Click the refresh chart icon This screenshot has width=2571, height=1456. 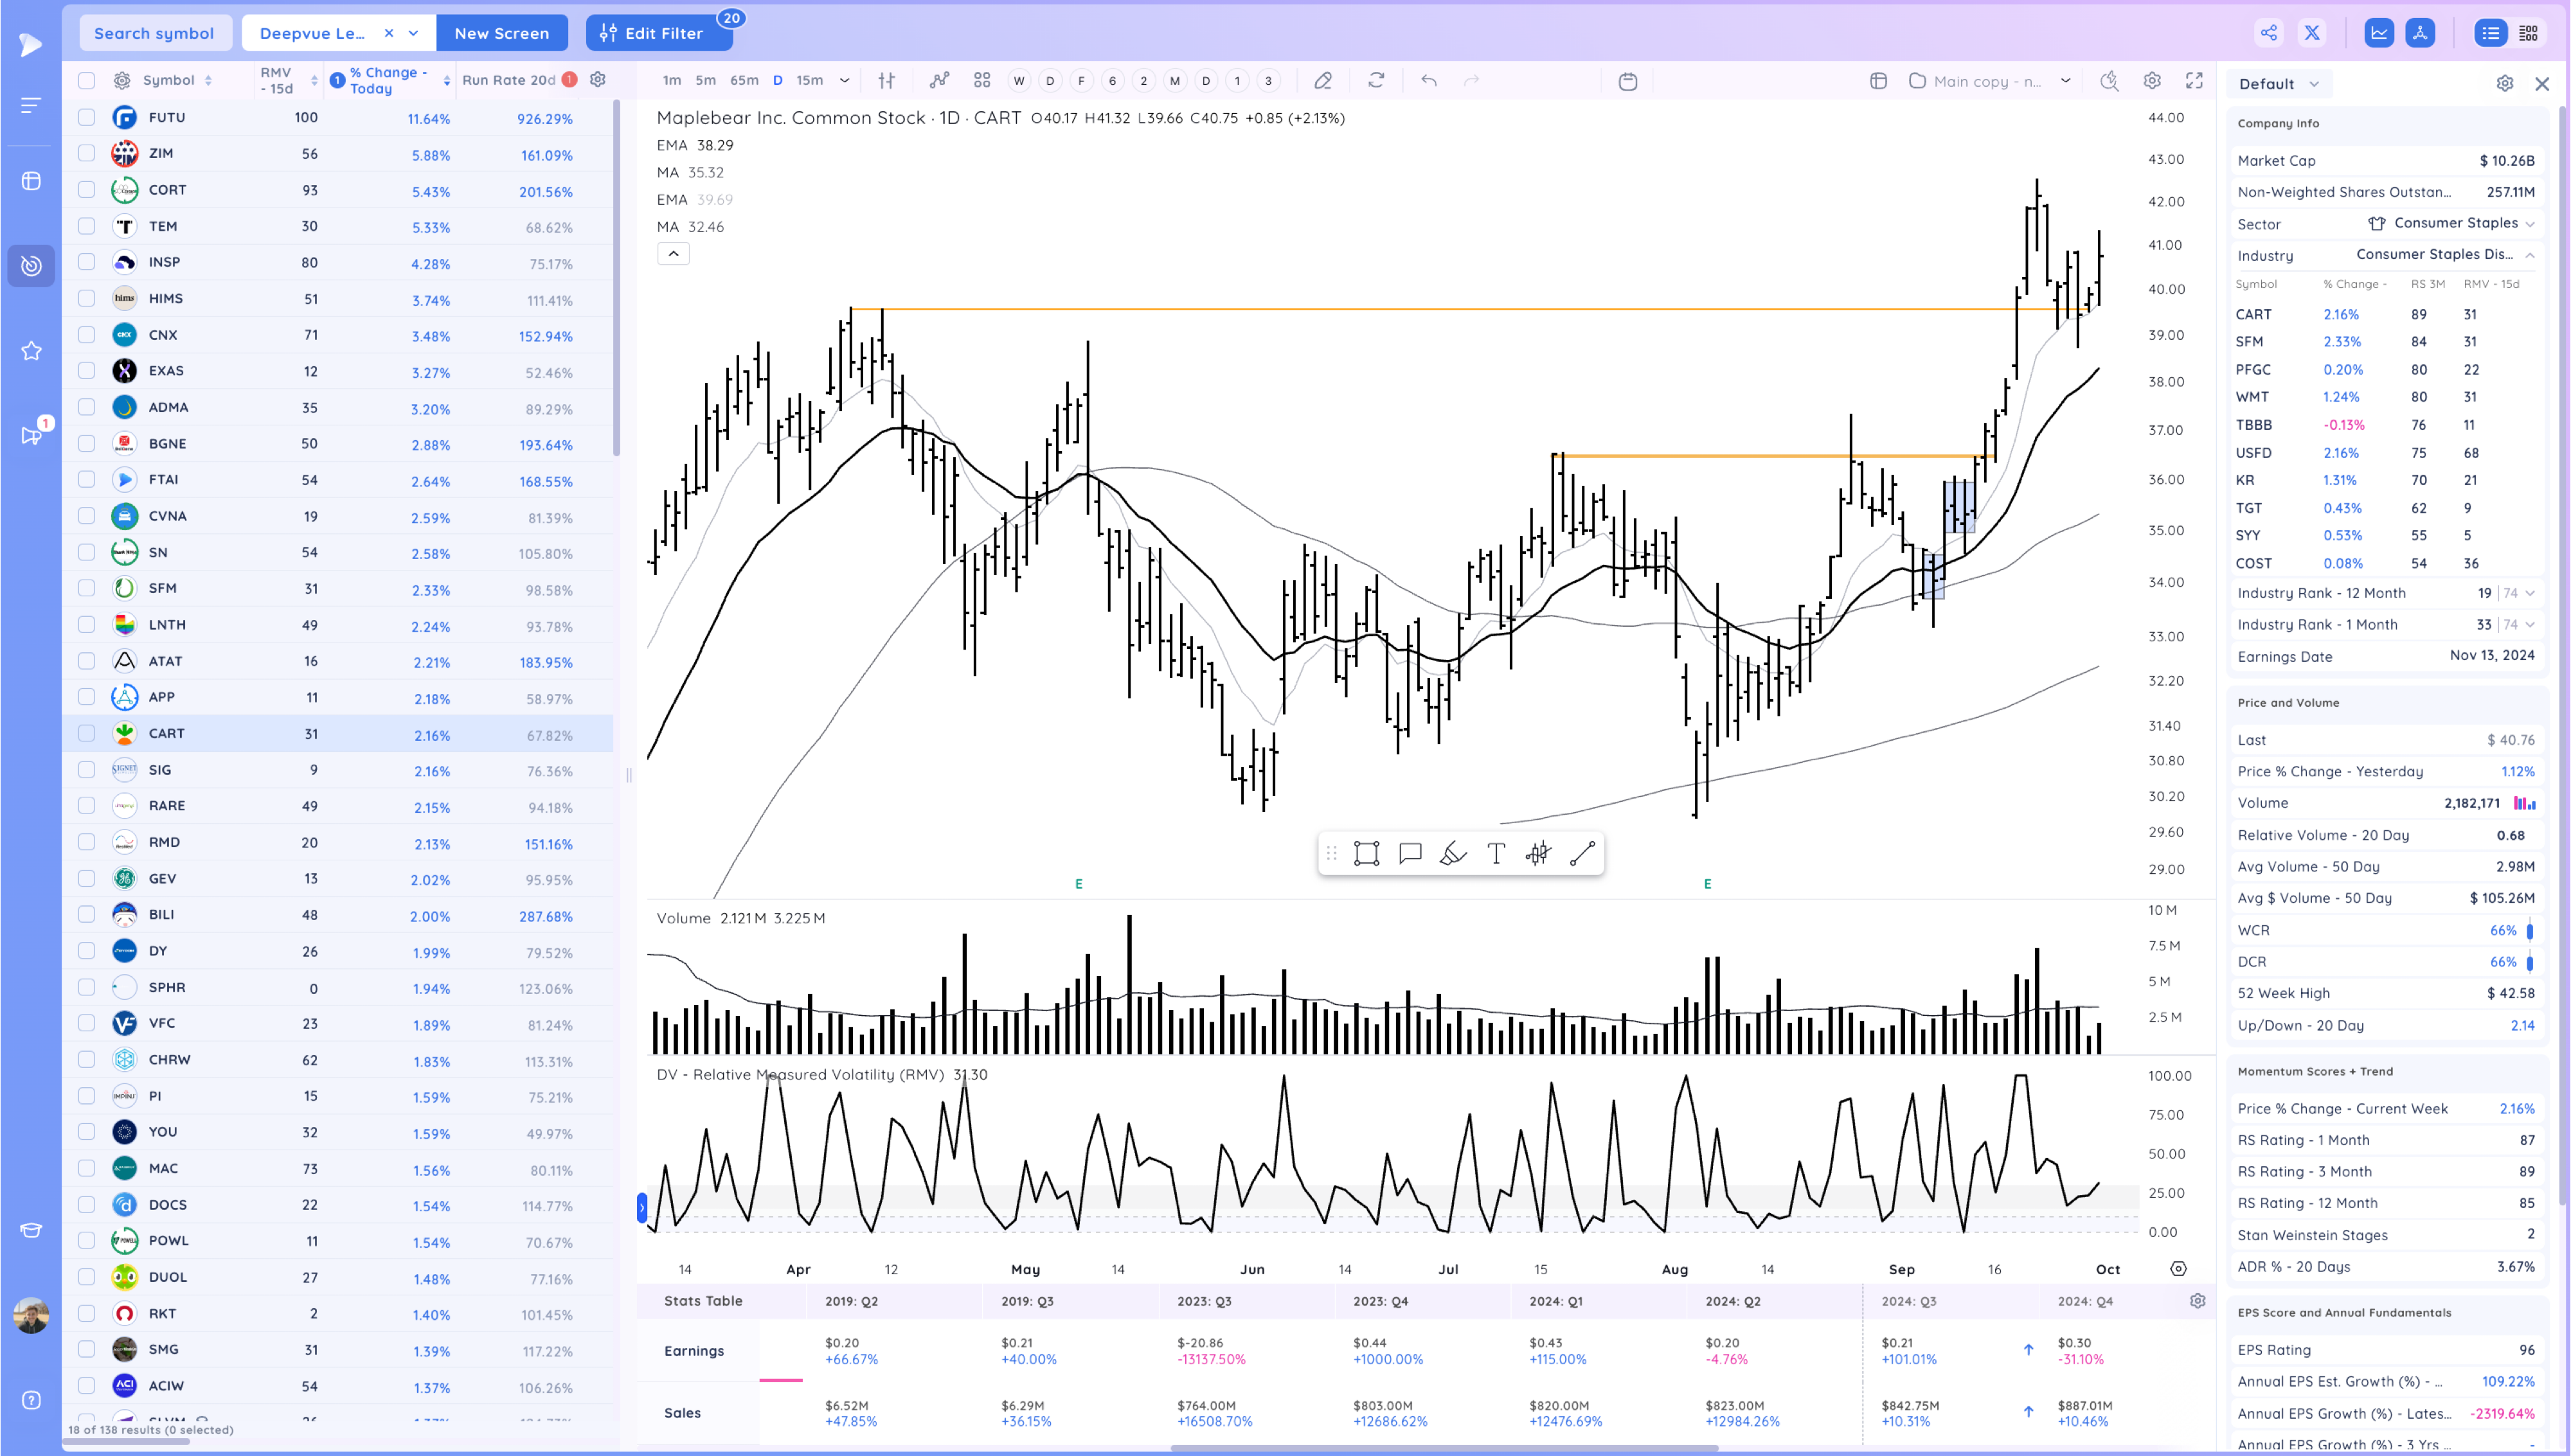click(1376, 81)
